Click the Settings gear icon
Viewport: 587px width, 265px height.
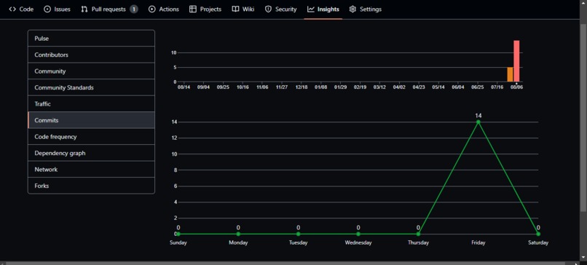pos(352,9)
